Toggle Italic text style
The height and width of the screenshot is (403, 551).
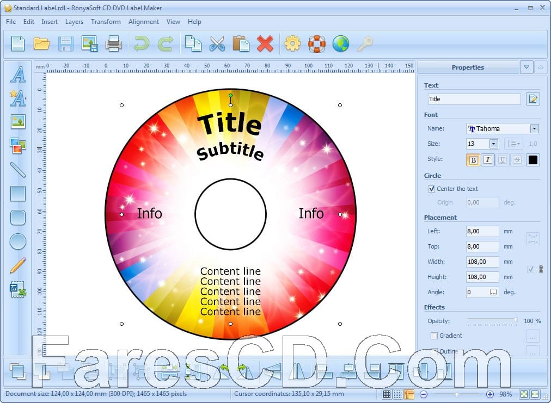pos(487,160)
